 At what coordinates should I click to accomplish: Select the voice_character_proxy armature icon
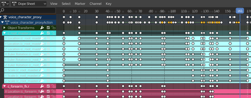tap(5, 17)
